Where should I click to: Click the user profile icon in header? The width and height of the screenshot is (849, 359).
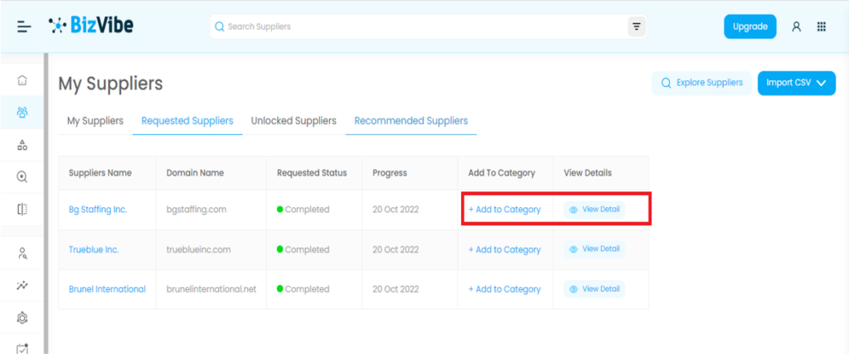tap(796, 27)
